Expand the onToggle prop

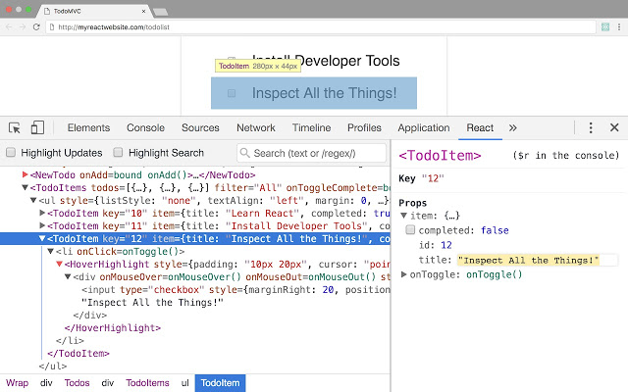[x=403, y=274]
